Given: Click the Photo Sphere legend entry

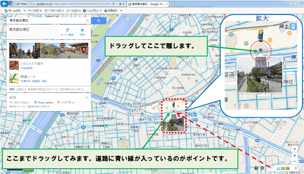Looking at the screenshot, I should (44, 103).
